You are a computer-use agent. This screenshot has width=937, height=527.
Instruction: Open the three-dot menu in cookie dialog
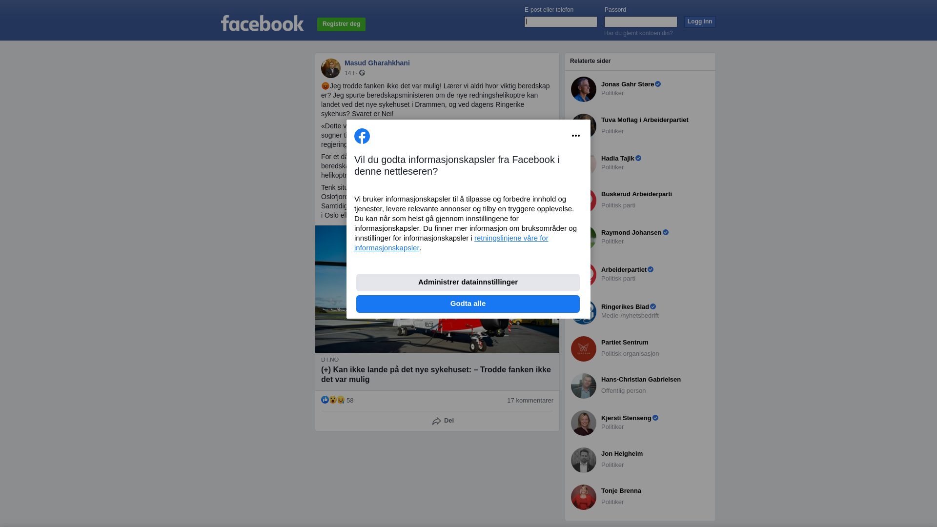[576, 136]
